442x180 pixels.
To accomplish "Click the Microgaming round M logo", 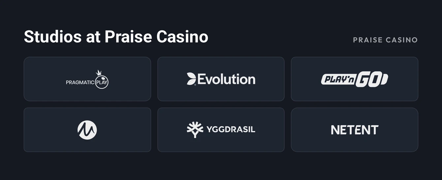I will tap(87, 130).
